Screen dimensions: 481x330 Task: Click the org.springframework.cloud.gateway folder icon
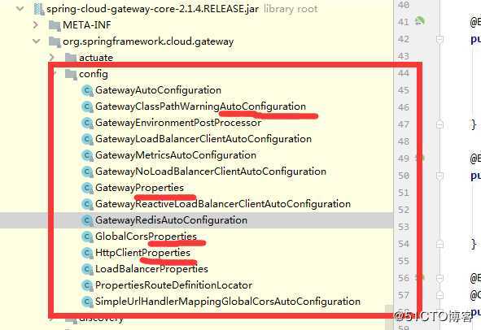coord(55,41)
